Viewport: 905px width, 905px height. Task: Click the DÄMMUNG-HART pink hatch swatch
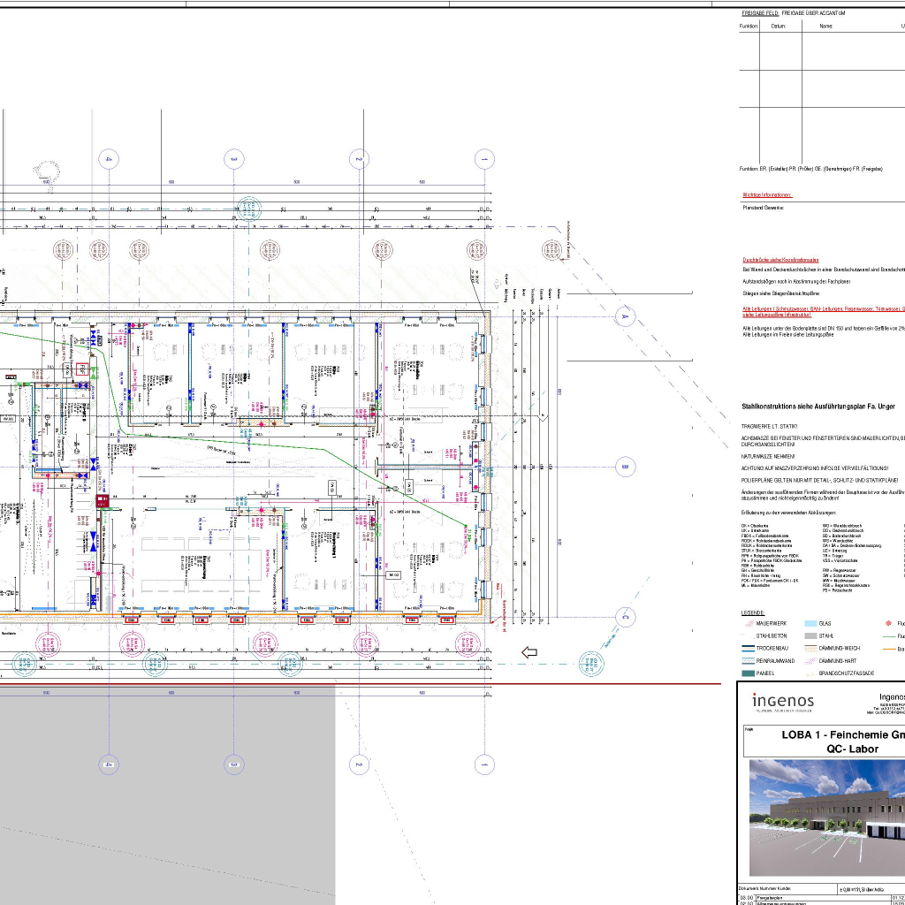tap(810, 660)
